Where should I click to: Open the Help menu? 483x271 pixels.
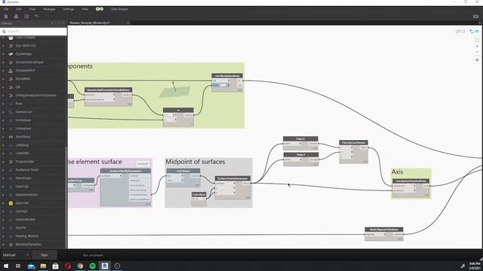[x=85, y=9]
